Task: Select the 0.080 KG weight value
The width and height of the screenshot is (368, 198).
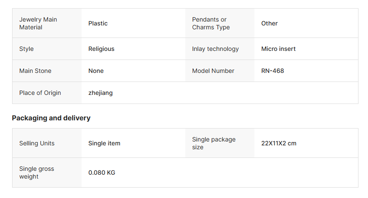Action: (x=102, y=173)
